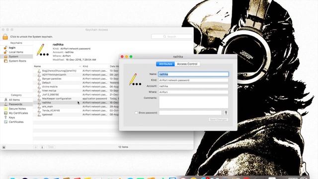Click the Date Modified column header
This screenshot has height=179, width=318.
click(114, 66)
